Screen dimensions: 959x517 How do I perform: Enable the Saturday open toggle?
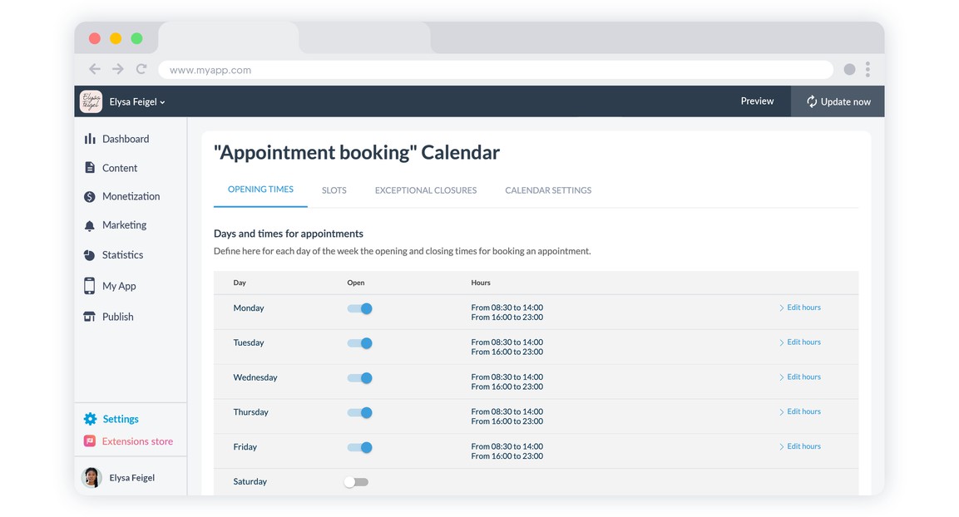(x=357, y=482)
